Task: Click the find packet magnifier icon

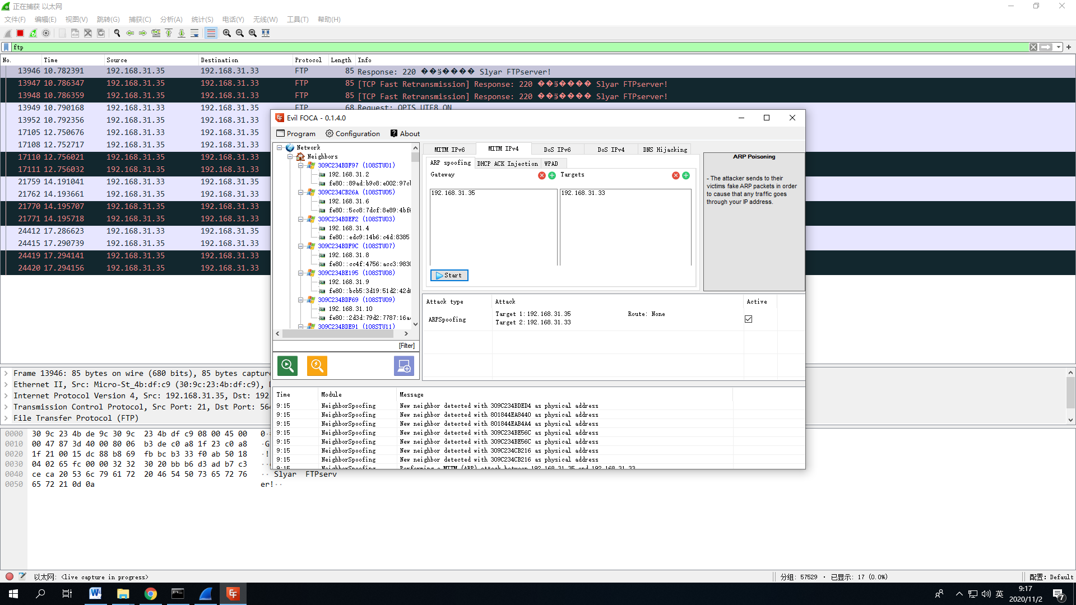Action: click(x=117, y=33)
